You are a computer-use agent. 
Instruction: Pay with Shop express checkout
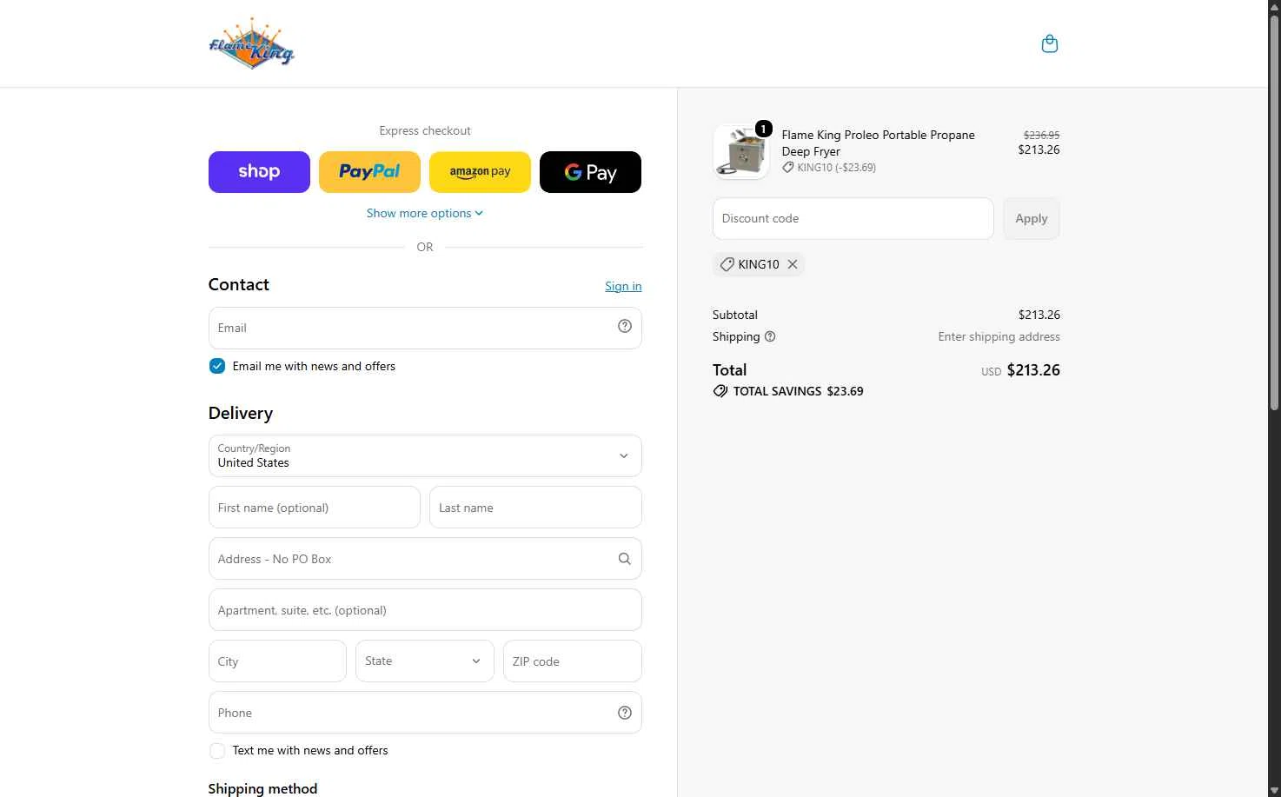(x=259, y=172)
